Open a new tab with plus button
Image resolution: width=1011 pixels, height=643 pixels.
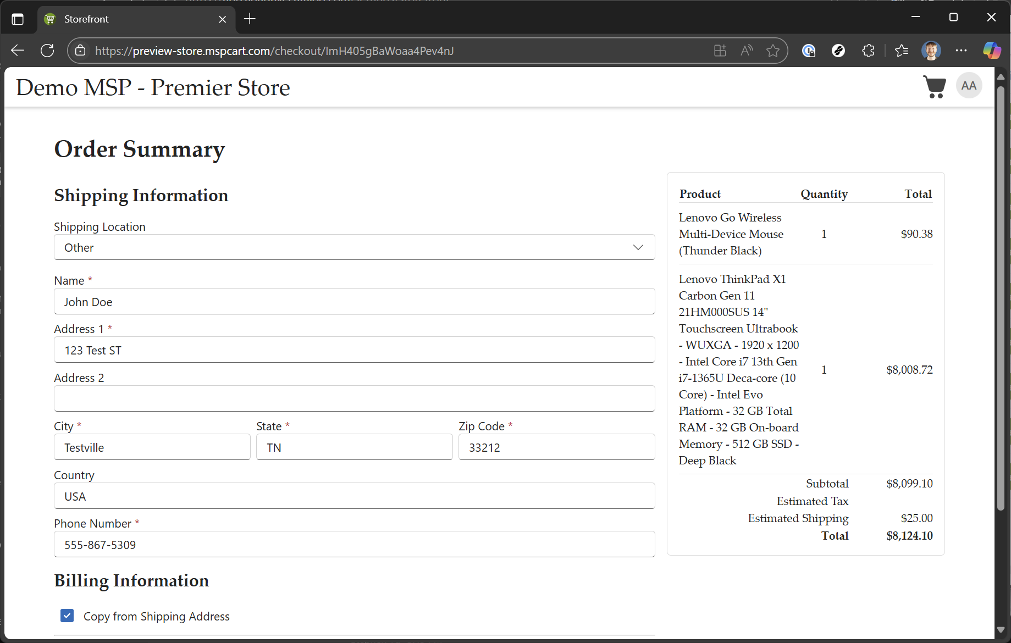250,19
